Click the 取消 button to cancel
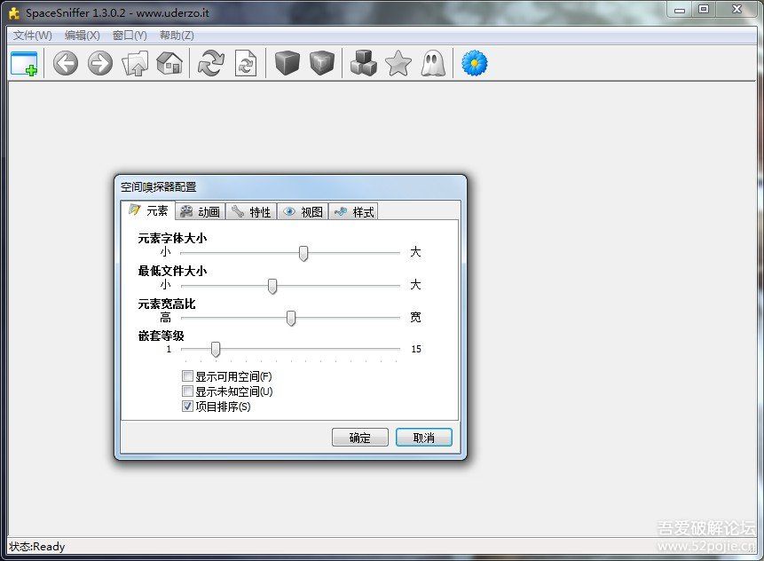This screenshot has width=764, height=561. click(x=423, y=437)
